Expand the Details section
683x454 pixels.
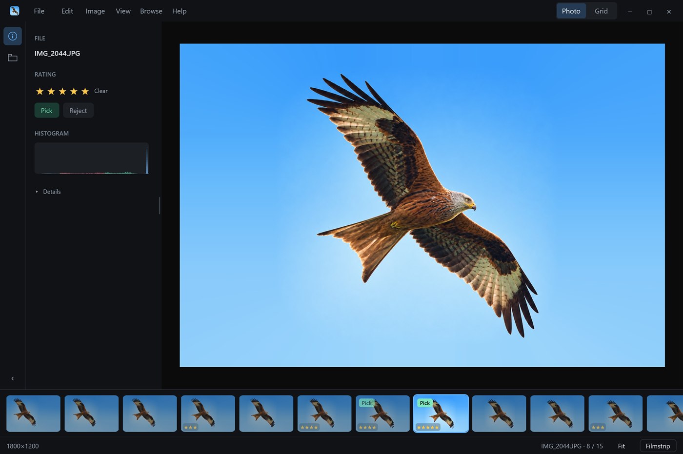pos(48,192)
